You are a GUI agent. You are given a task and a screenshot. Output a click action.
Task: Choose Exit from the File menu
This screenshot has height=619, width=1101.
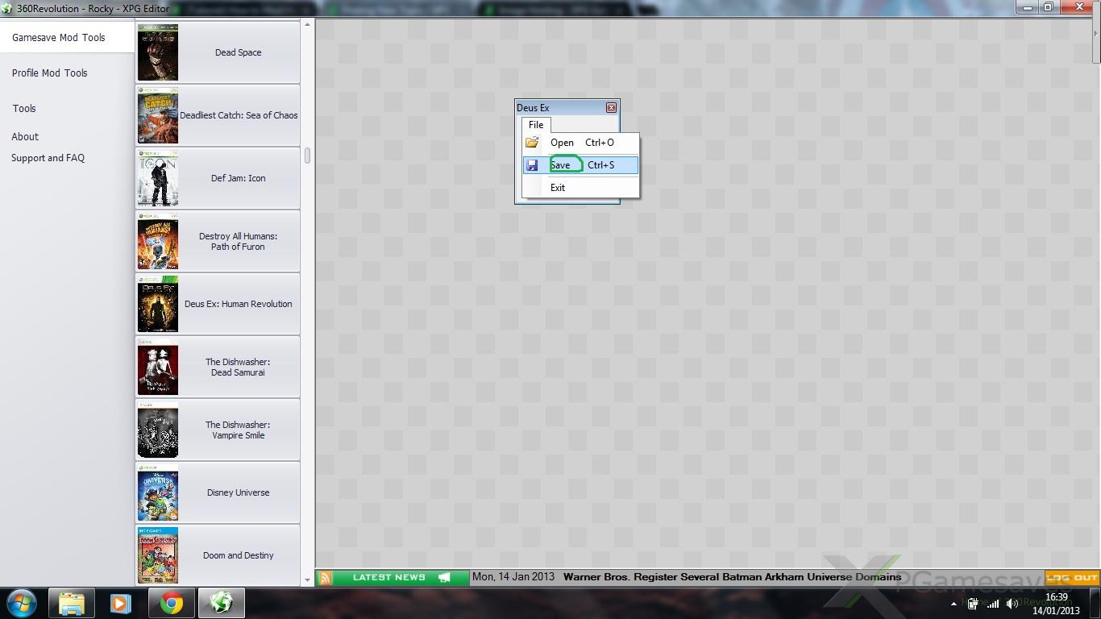click(558, 188)
